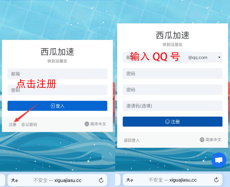The height and width of the screenshot is (187, 230).
Task: Focus the 邮箱 field on login form
Action: pos(57,74)
